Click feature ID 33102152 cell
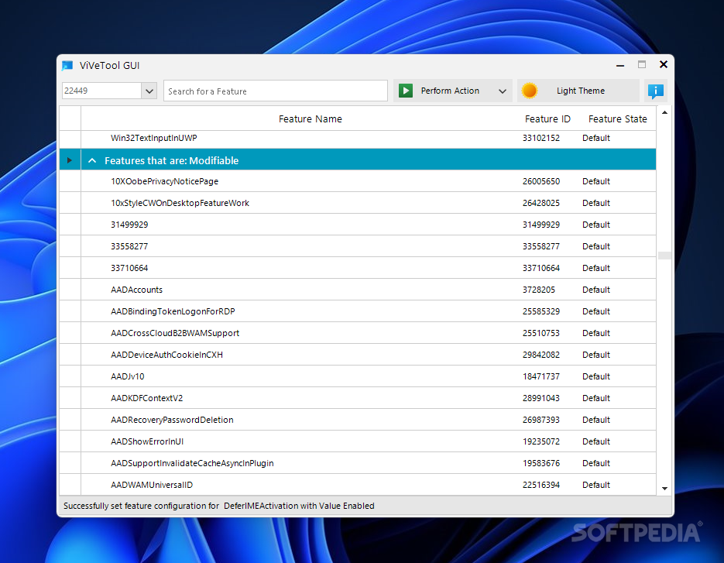Image resolution: width=724 pixels, height=563 pixels. 541,138
